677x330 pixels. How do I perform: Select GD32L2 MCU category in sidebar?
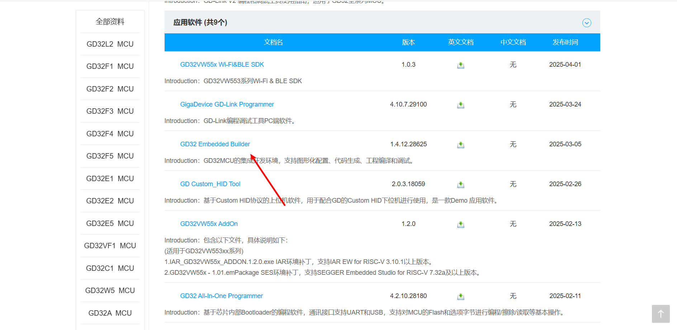coord(110,44)
